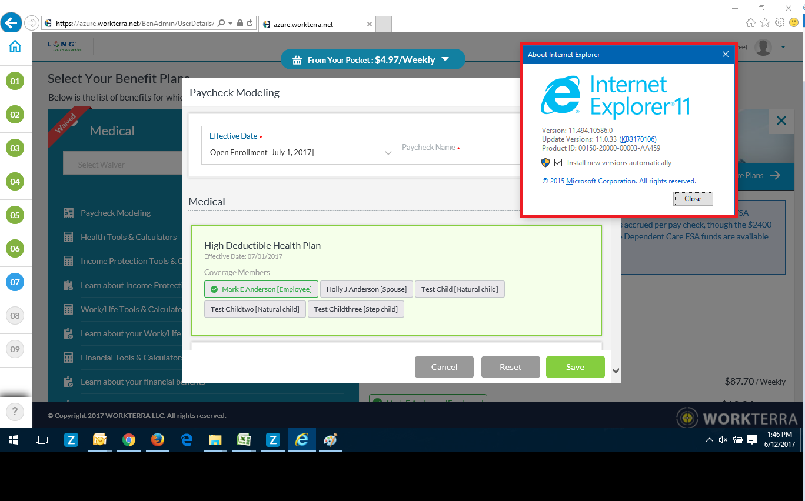
Task: Toggle Test Childthree step child coverage
Action: pos(355,309)
